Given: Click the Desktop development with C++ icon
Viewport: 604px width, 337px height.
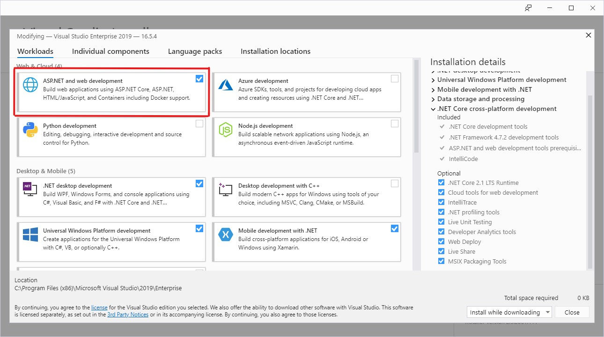Looking at the screenshot, I should tap(226, 190).
